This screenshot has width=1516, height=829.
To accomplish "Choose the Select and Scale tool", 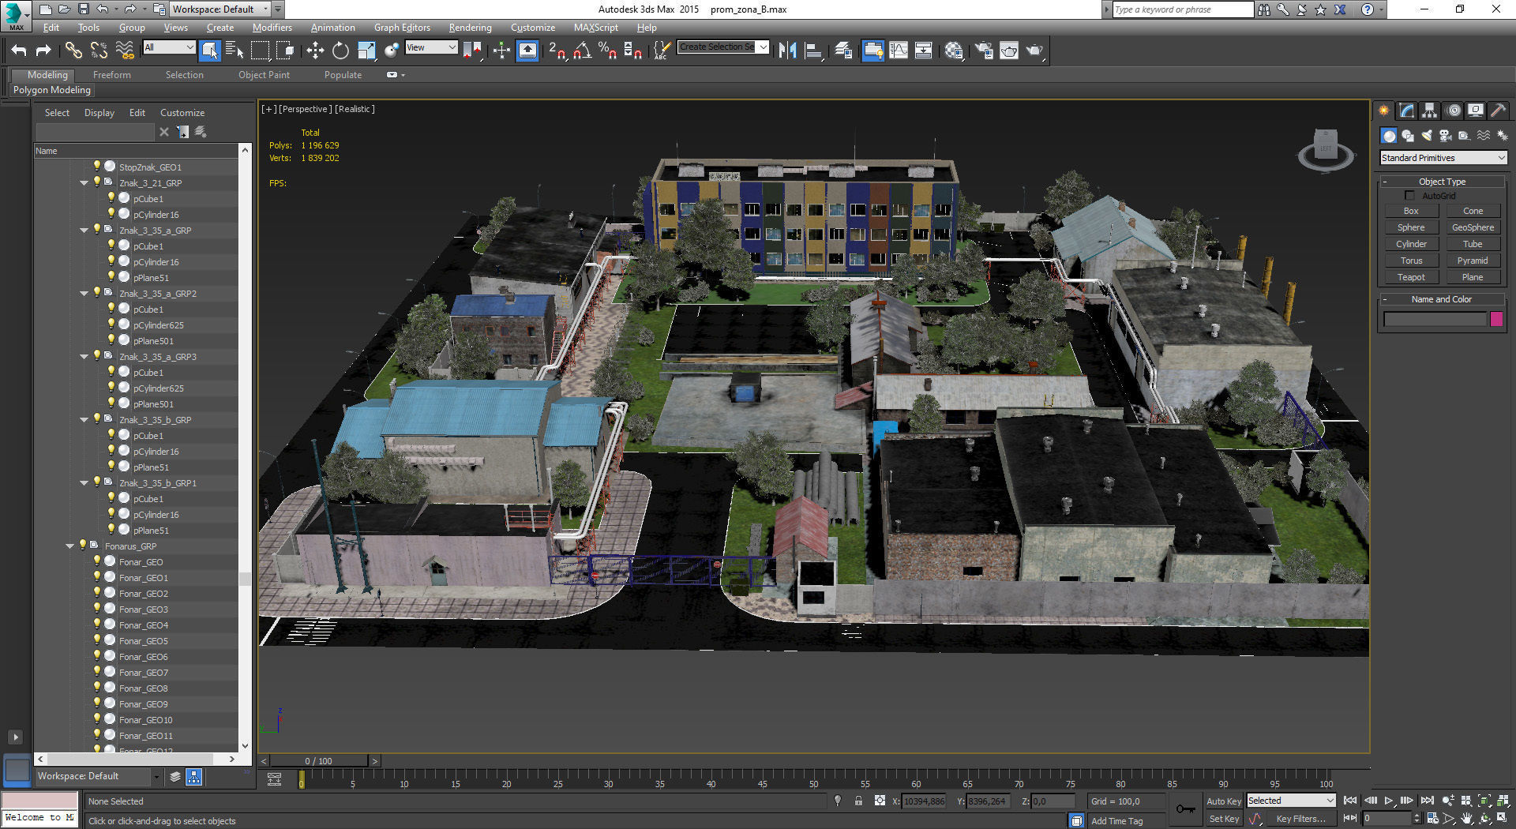I will pyautogui.click(x=366, y=51).
